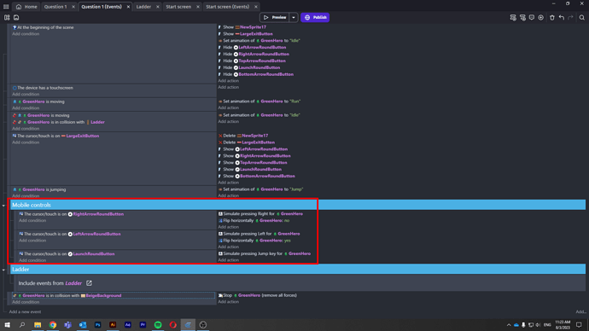
Task: Click the circled-plus add other event icon
Action: tap(541, 18)
